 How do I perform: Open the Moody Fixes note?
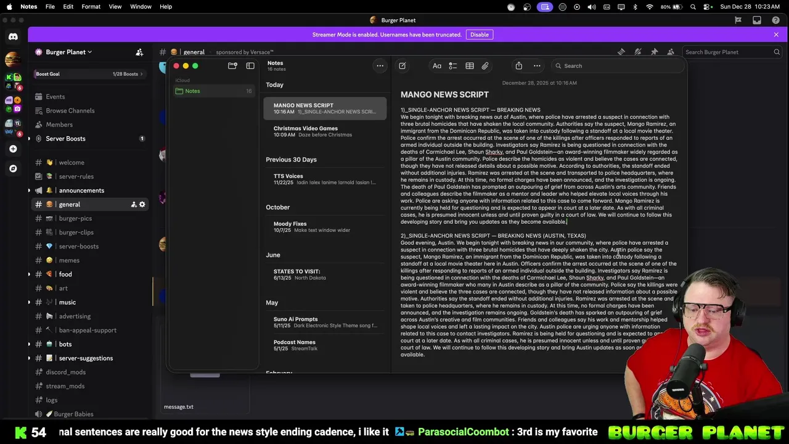pyautogui.click(x=325, y=227)
